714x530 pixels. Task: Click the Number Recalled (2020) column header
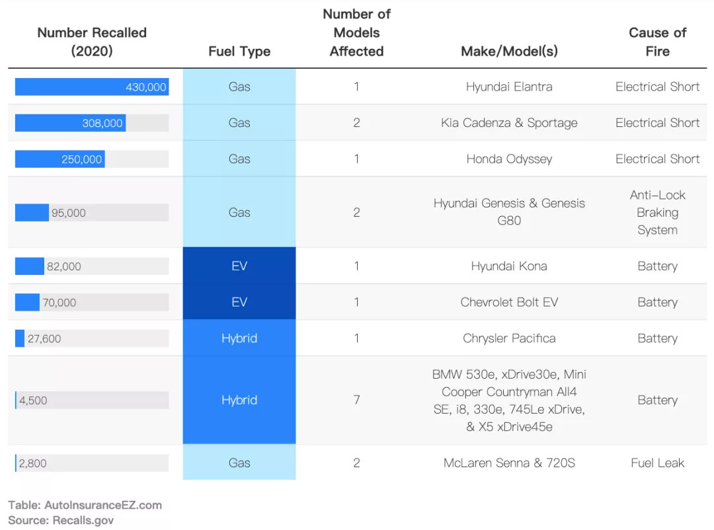coord(91,42)
